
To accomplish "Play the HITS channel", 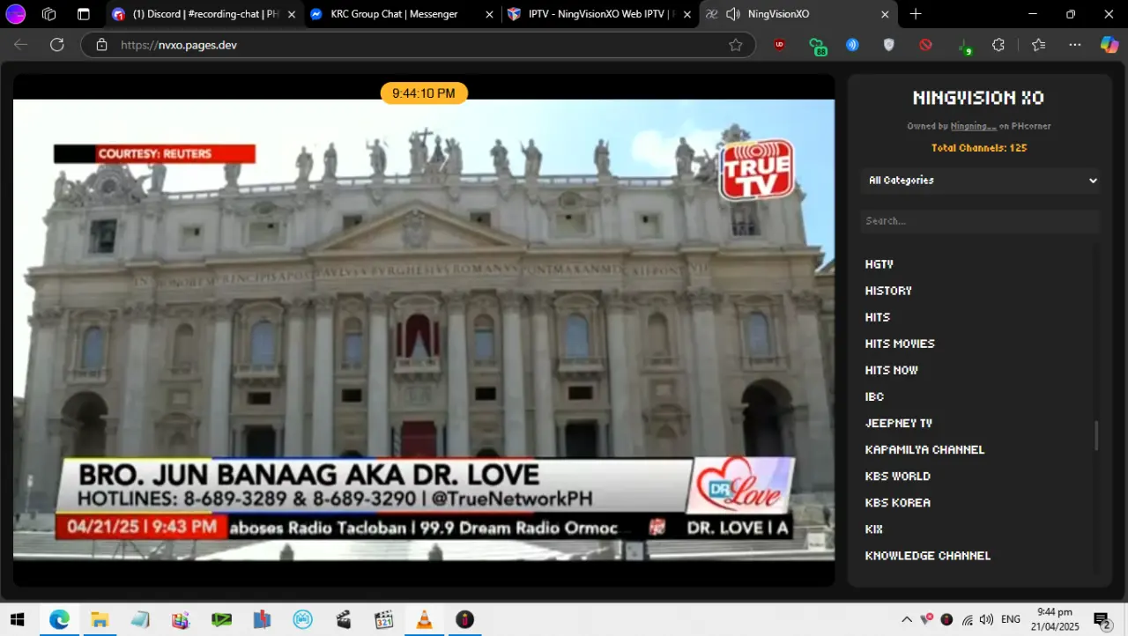I will pos(878,317).
